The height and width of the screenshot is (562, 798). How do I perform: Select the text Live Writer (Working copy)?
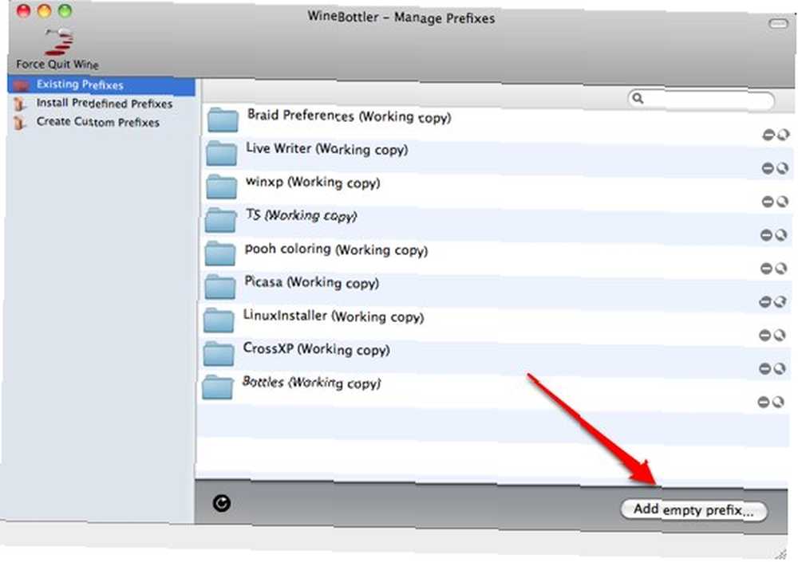pyautogui.click(x=326, y=149)
